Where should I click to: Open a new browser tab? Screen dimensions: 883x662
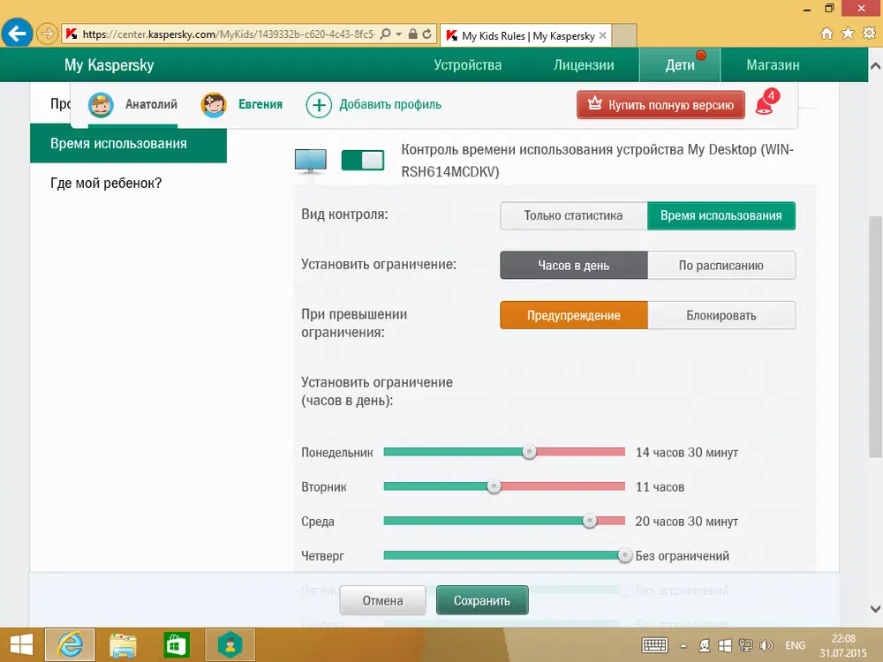tap(624, 35)
